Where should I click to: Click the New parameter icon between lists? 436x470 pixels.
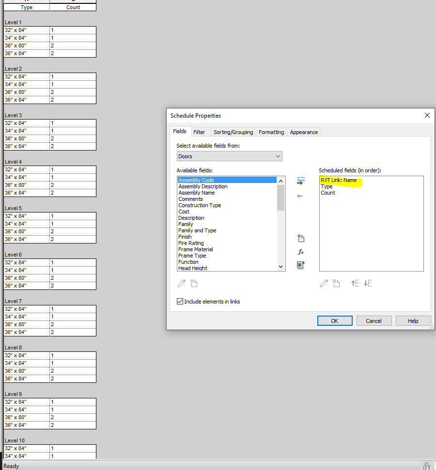(301, 238)
